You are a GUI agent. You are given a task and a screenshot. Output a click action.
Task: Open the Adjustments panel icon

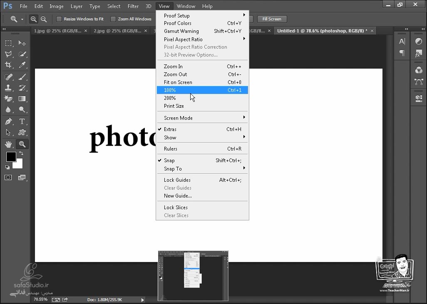click(x=419, y=41)
